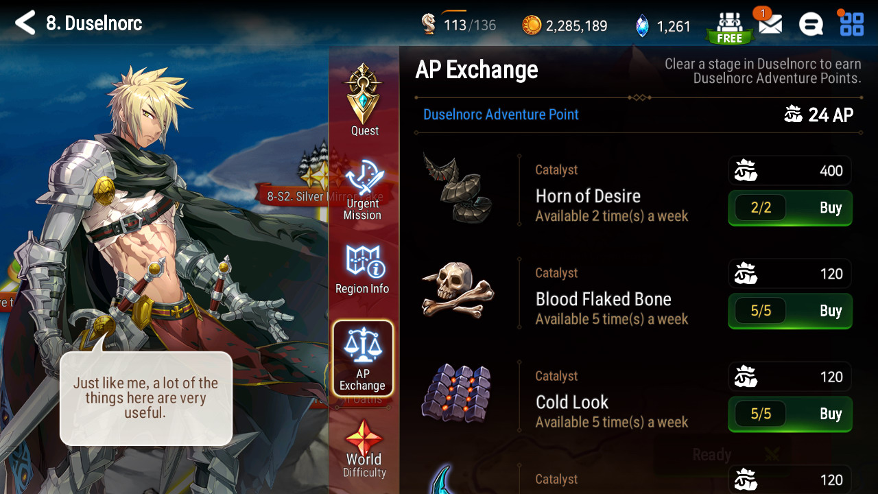Open the chat bubble icon
The height and width of the screenshot is (494, 878).
tap(811, 25)
